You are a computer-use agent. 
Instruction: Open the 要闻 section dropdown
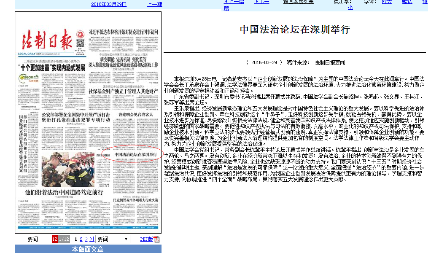[x=113, y=239]
